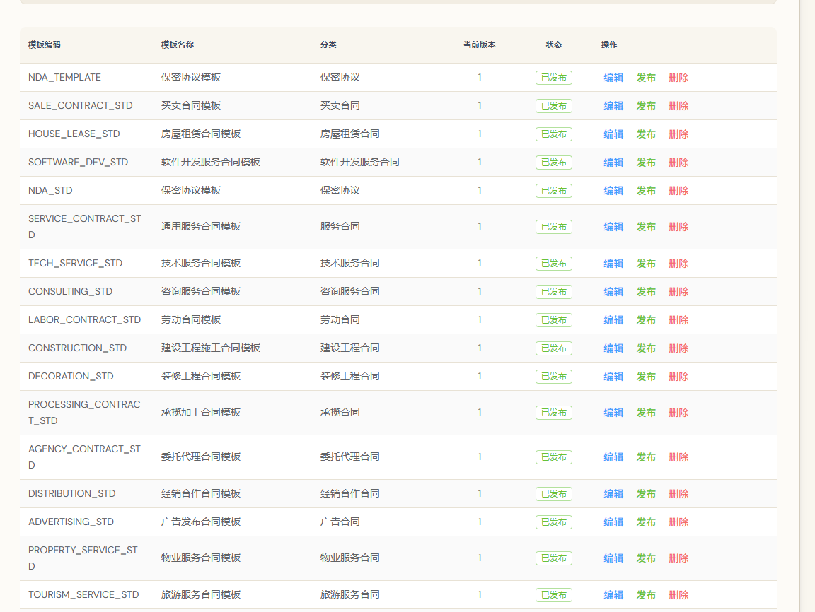
Task: Select the 建设工程施工合同模板 name cell
Action: [x=211, y=348]
